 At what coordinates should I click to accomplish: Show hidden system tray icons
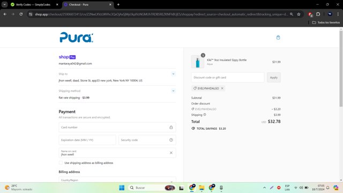pyautogui.click(x=264, y=188)
